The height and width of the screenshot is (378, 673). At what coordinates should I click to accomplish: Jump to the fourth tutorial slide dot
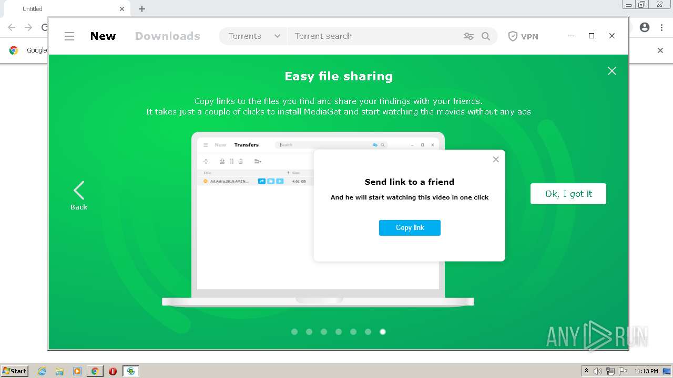(x=339, y=332)
